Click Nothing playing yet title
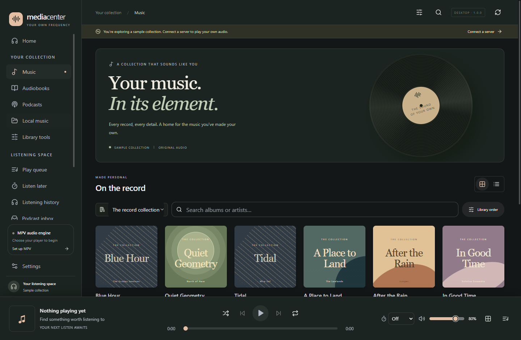 click(63, 311)
